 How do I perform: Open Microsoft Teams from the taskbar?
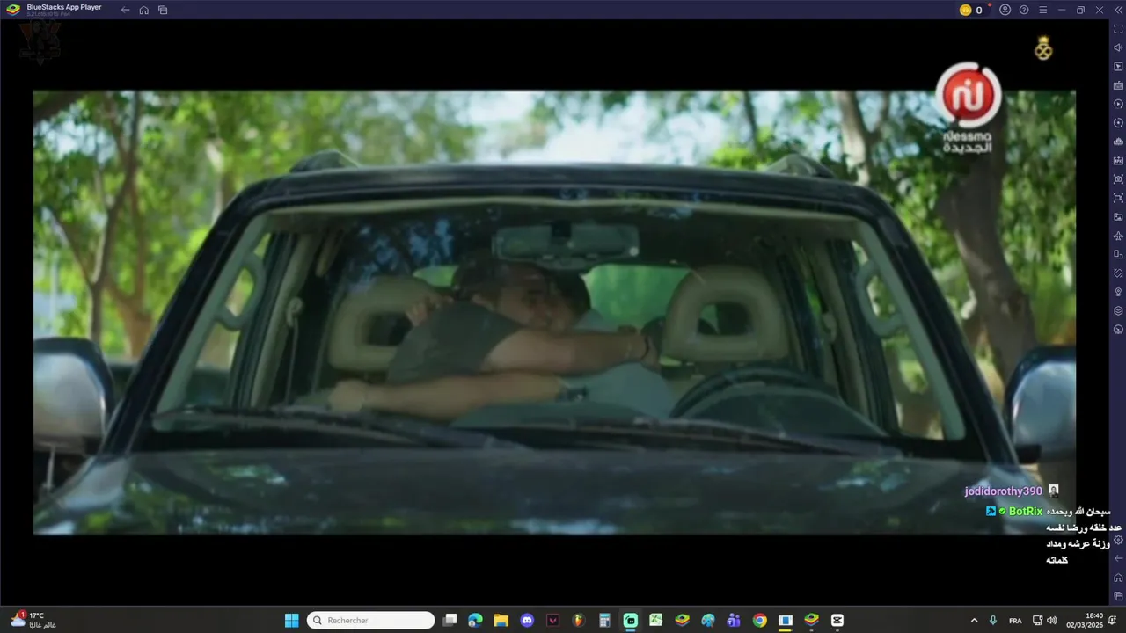click(734, 620)
